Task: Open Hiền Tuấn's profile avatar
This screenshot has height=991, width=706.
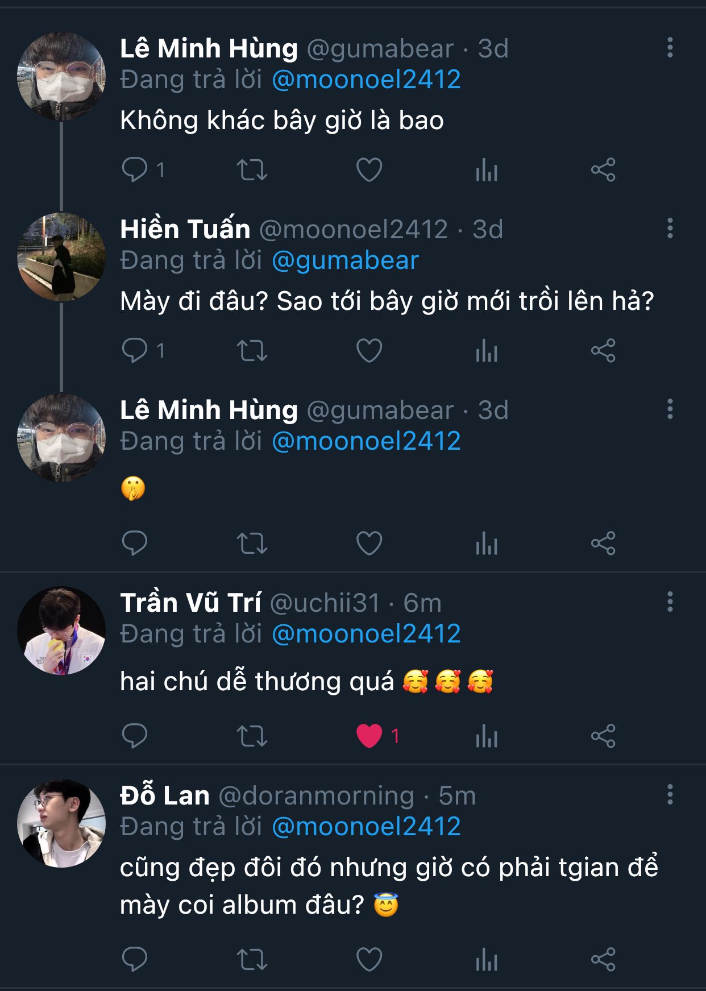Action: point(61,256)
